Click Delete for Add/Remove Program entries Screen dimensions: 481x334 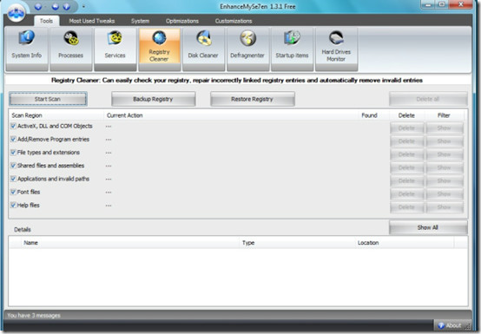406,141
